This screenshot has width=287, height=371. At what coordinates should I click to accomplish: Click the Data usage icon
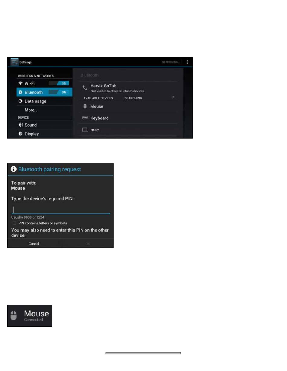point(21,101)
